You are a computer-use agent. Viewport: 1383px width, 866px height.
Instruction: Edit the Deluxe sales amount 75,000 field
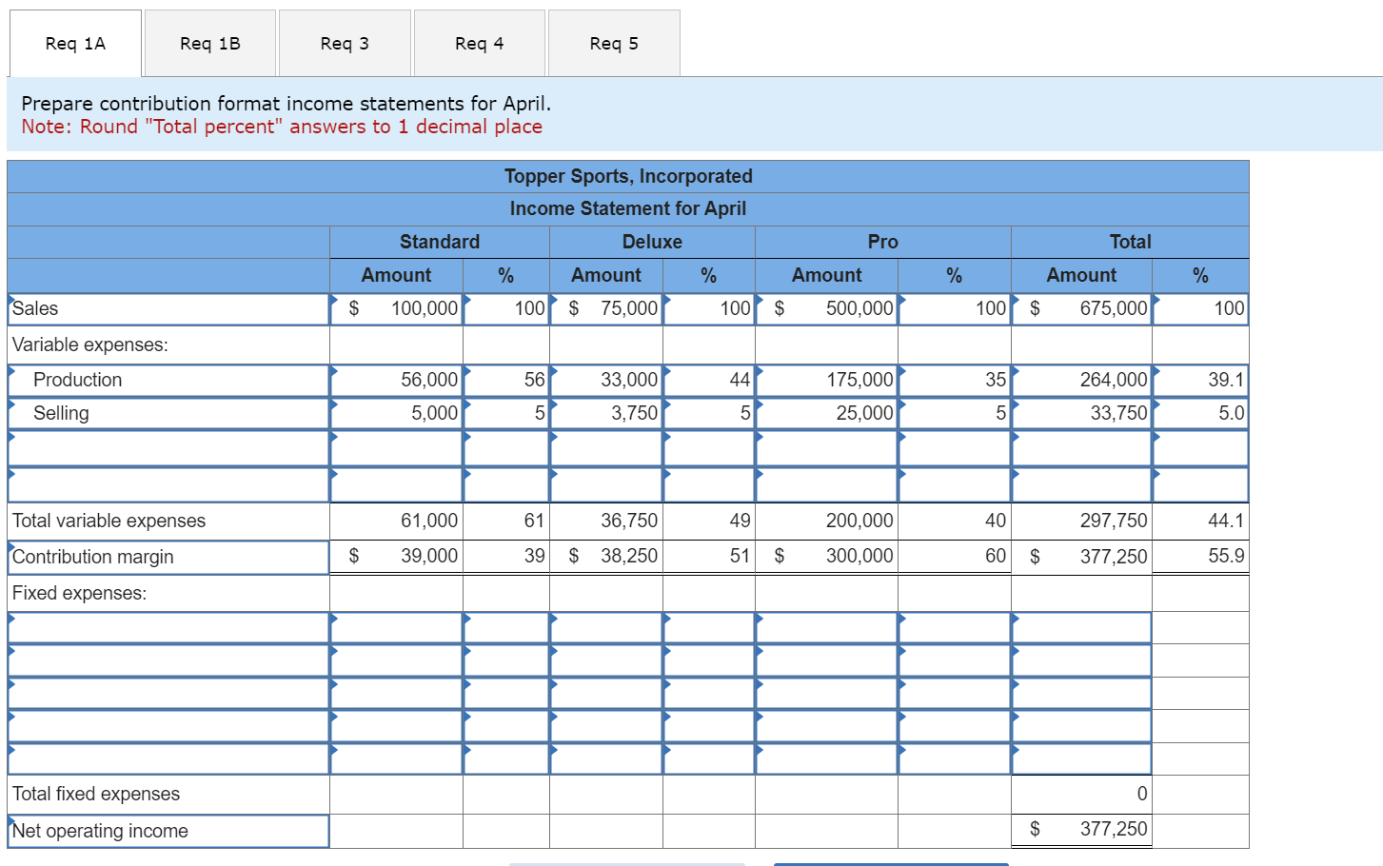pos(606,309)
